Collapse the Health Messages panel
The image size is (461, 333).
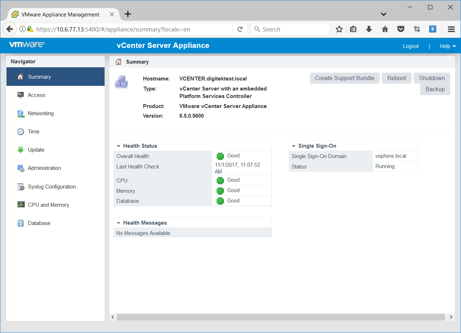(118, 223)
